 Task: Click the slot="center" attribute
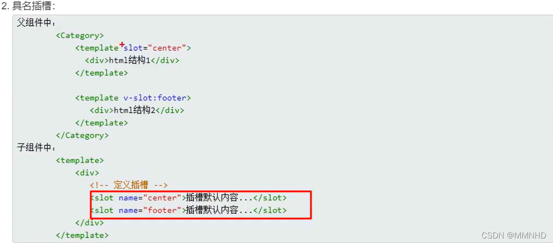click(x=155, y=48)
